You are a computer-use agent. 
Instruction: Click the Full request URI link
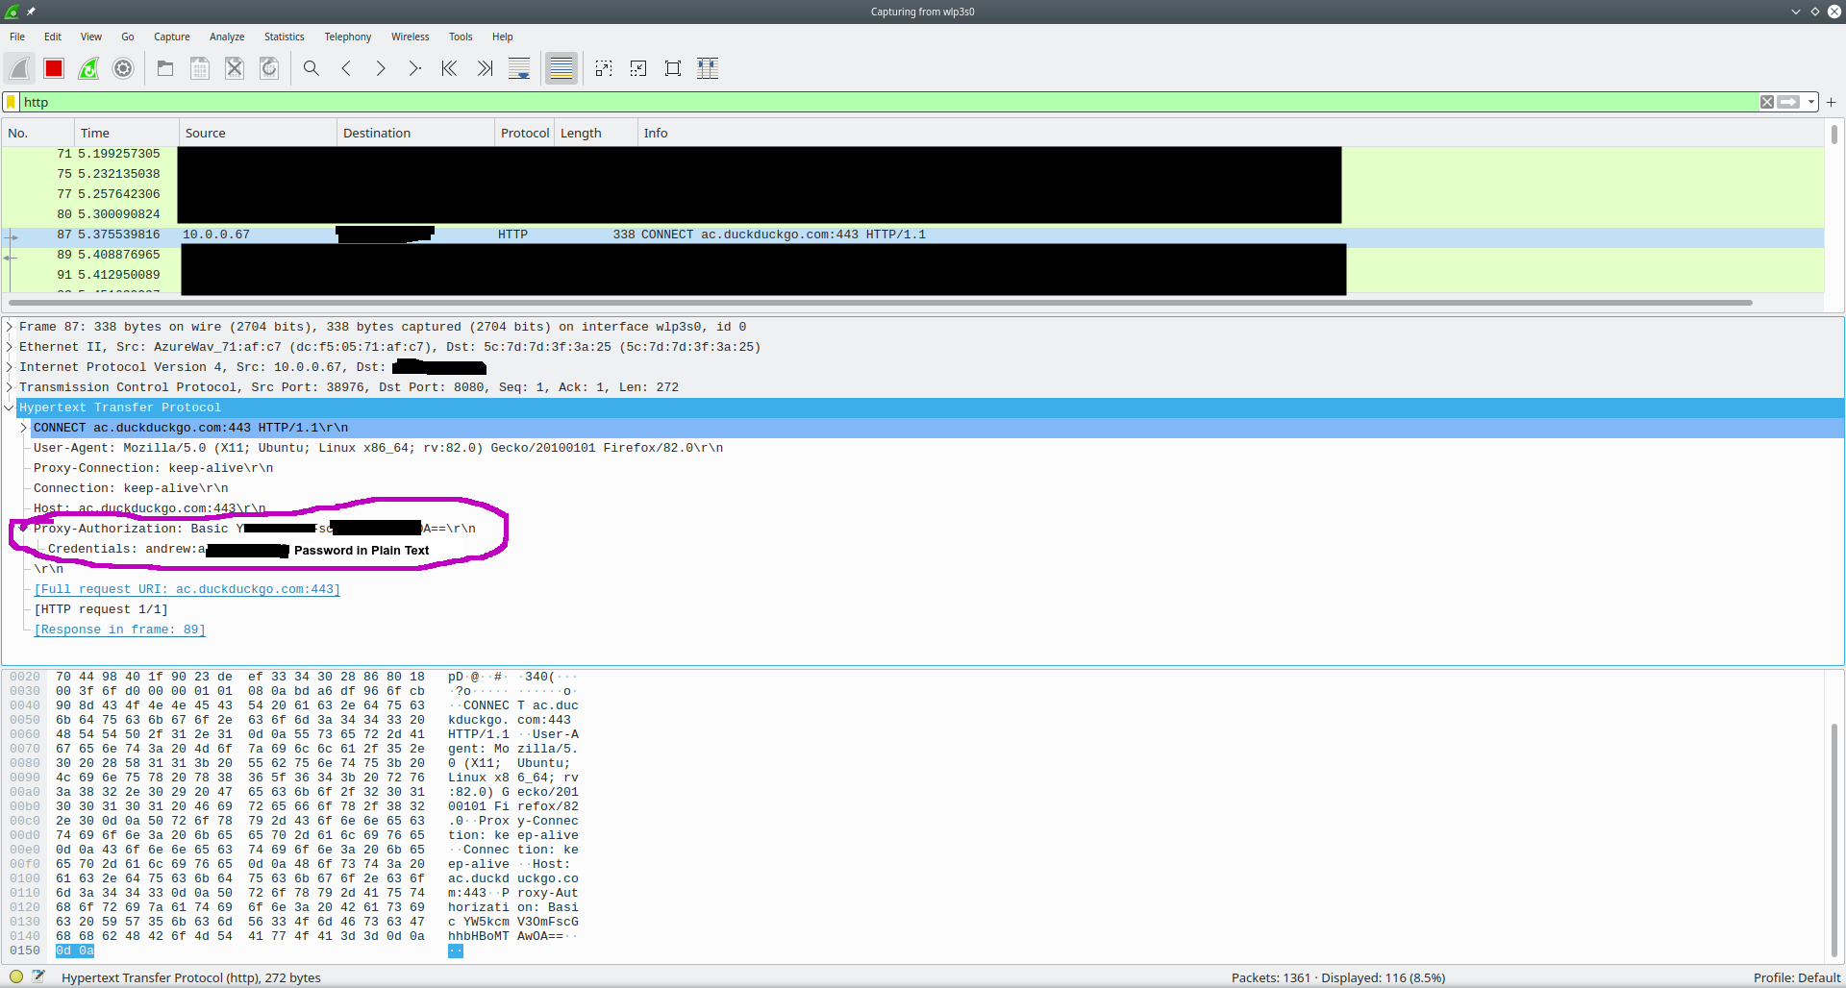click(187, 589)
